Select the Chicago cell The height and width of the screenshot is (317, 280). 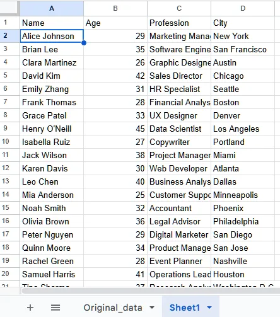tap(243, 76)
